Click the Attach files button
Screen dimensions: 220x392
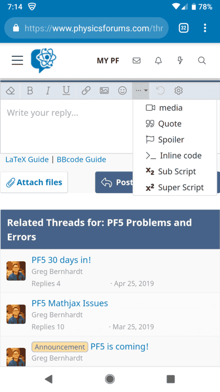pos(34,182)
